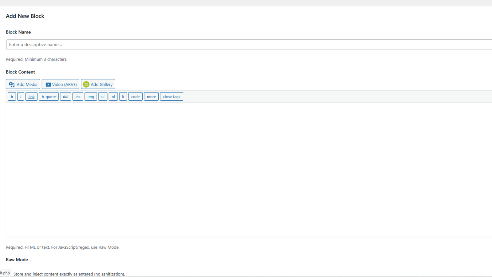The width and height of the screenshot is (492, 277).
Task: Click the green Add Gallery icon
Action: [x=86, y=84]
